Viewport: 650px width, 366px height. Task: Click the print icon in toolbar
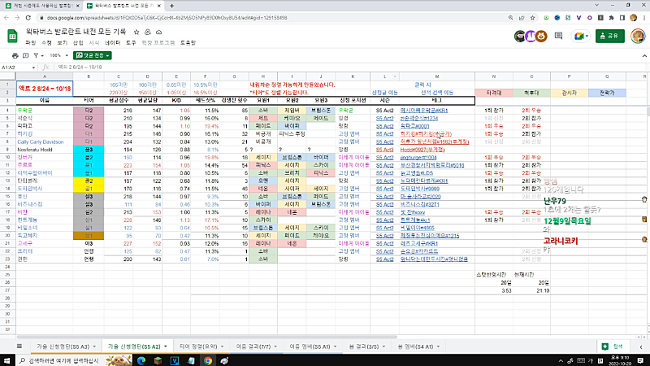coord(17,55)
